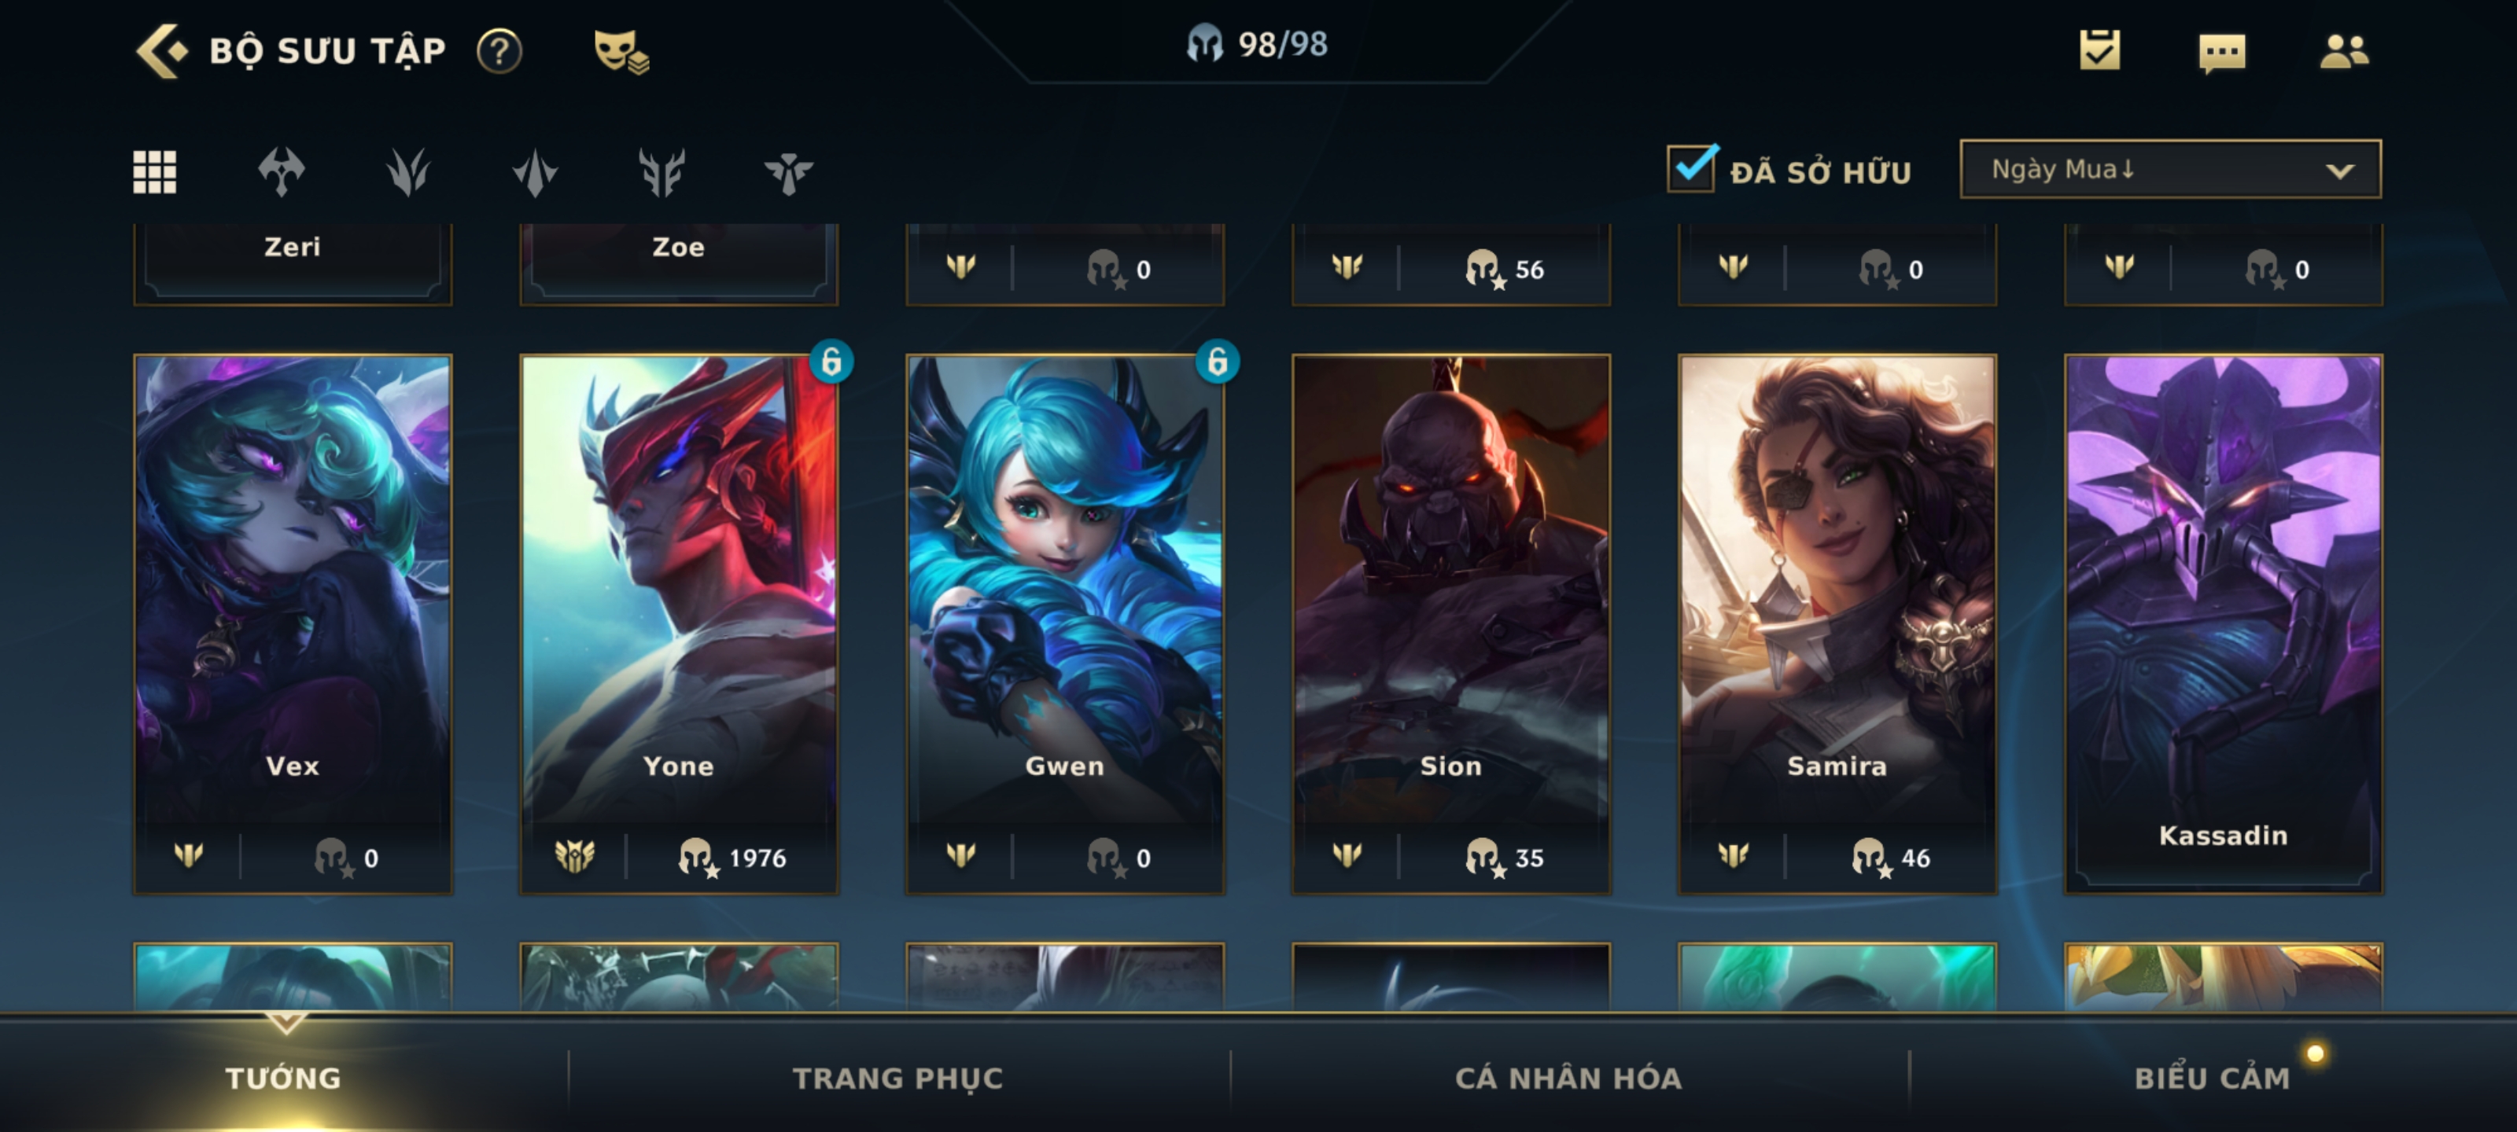Open the BIỂU CẢM tab
Screen dimensions: 2517x1132
pyautogui.click(x=2212, y=1077)
